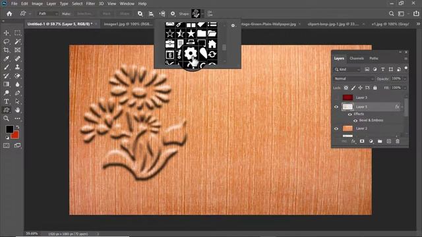Toggle Bevel & Emboss effect visibility

(355, 120)
